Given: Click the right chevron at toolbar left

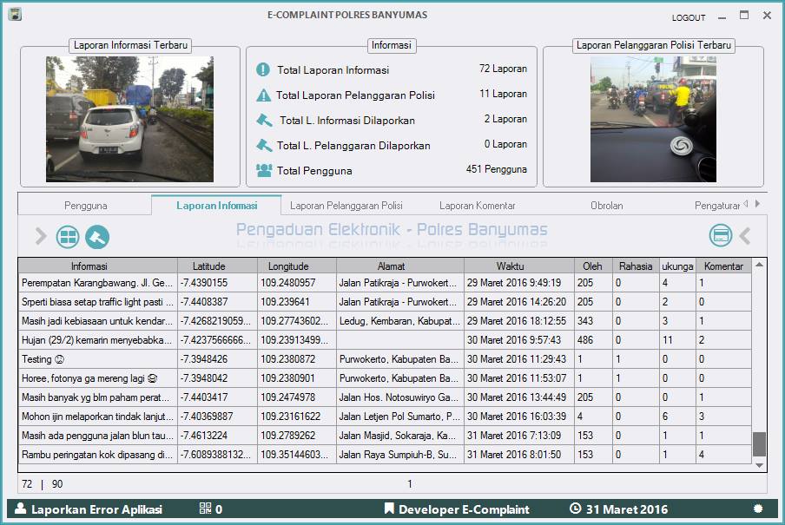Looking at the screenshot, I should [x=41, y=236].
